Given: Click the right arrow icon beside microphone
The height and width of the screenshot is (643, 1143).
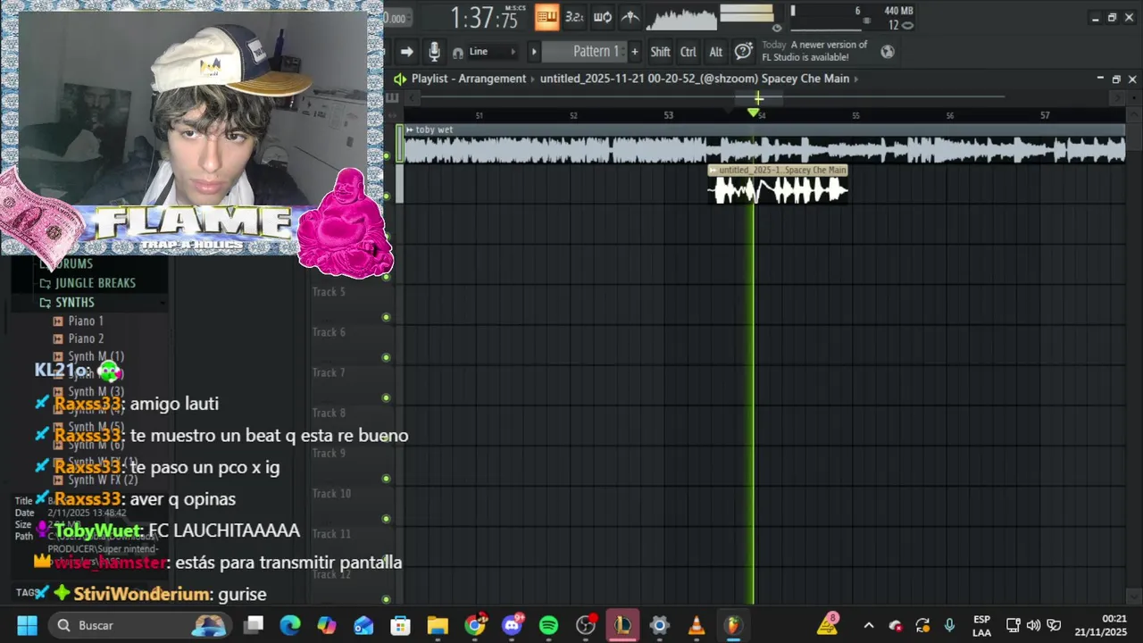Looking at the screenshot, I should click(x=406, y=52).
